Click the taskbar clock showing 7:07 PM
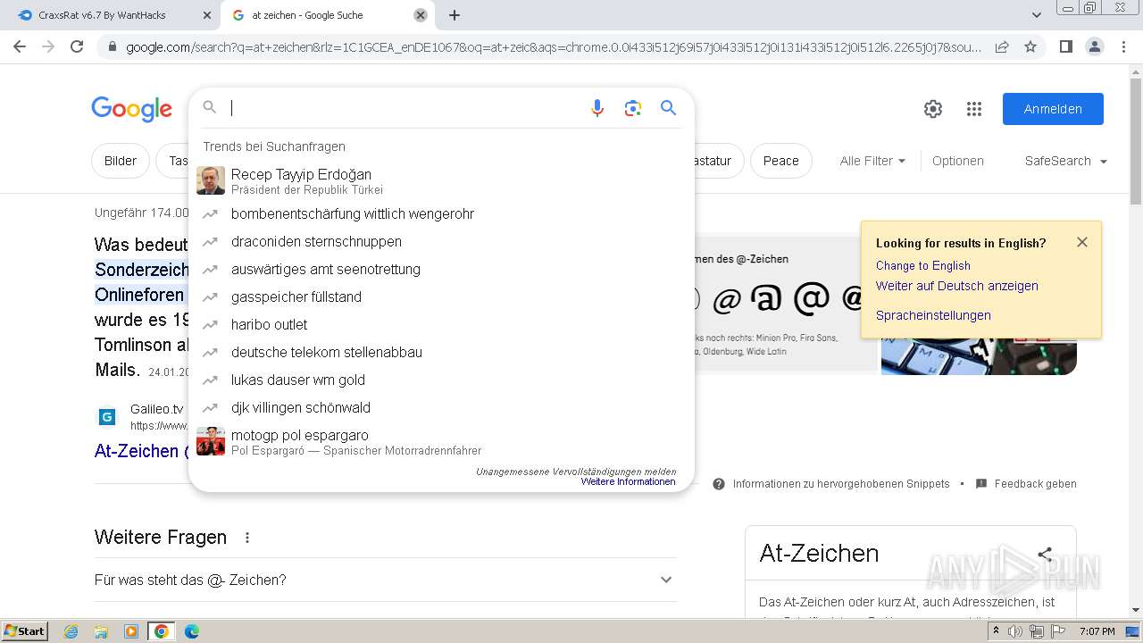The height and width of the screenshot is (643, 1143). (1097, 631)
